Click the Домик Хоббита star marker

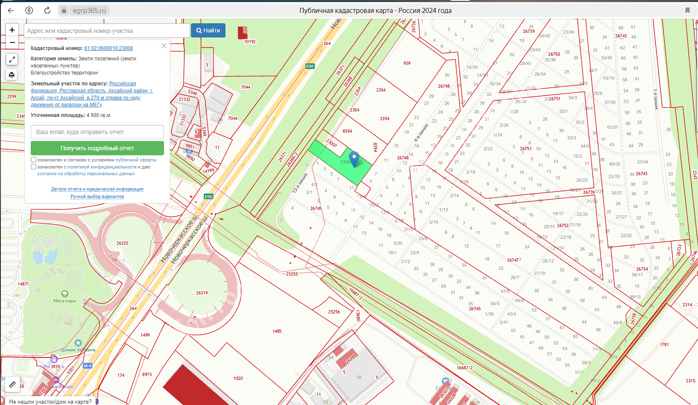tap(78, 343)
